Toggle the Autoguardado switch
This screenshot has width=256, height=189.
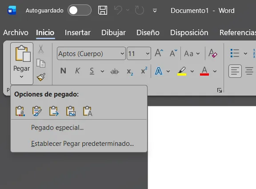point(80,10)
